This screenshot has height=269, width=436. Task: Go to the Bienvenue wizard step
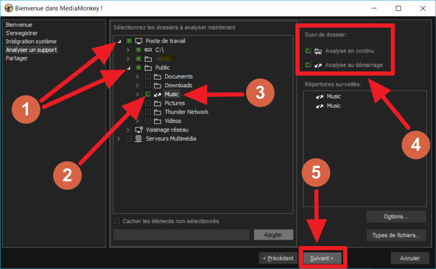pyautogui.click(x=19, y=25)
